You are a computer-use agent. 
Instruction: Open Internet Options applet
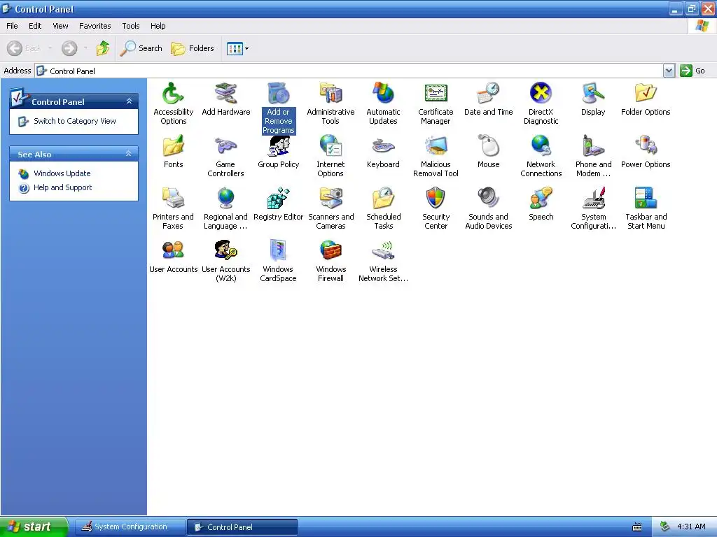330,156
